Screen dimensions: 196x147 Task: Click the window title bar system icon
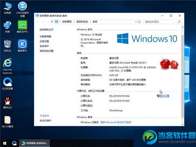(x=37, y=16)
